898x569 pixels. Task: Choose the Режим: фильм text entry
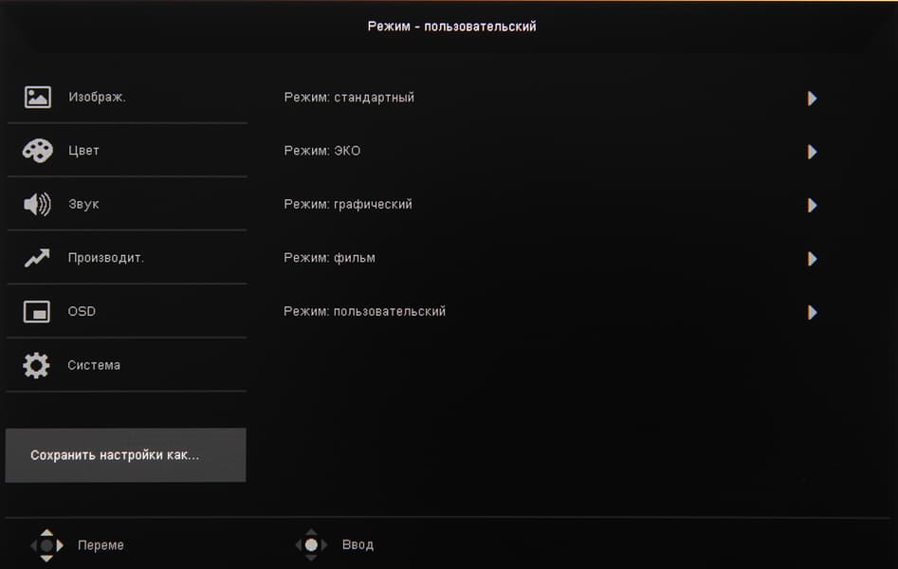[329, 258]
